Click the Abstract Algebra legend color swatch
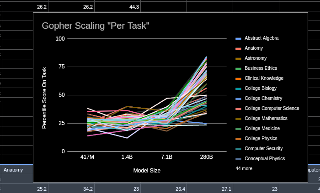This screenshot has width=320, height=193. pos(238,38)
